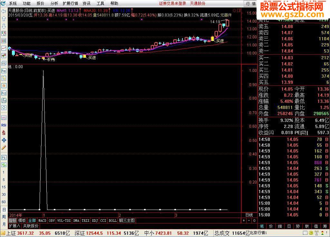Open the 工具 menu

(101, 3)
